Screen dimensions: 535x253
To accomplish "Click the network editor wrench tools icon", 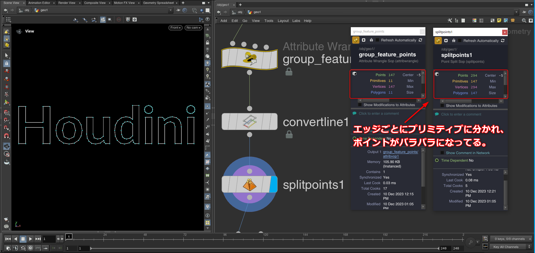I will click(x=450, y=21).
